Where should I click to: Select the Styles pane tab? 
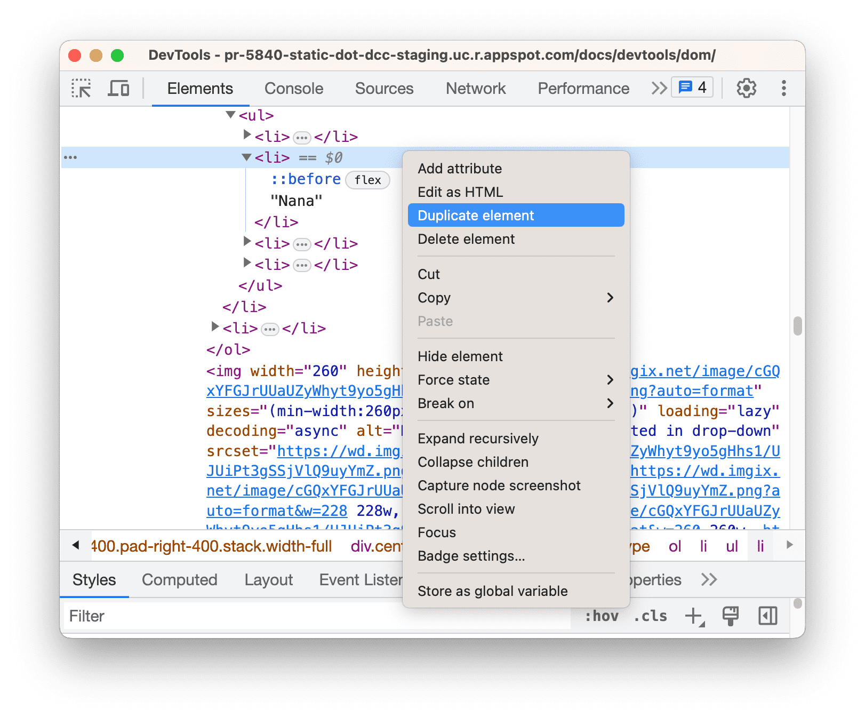[94, 580]
